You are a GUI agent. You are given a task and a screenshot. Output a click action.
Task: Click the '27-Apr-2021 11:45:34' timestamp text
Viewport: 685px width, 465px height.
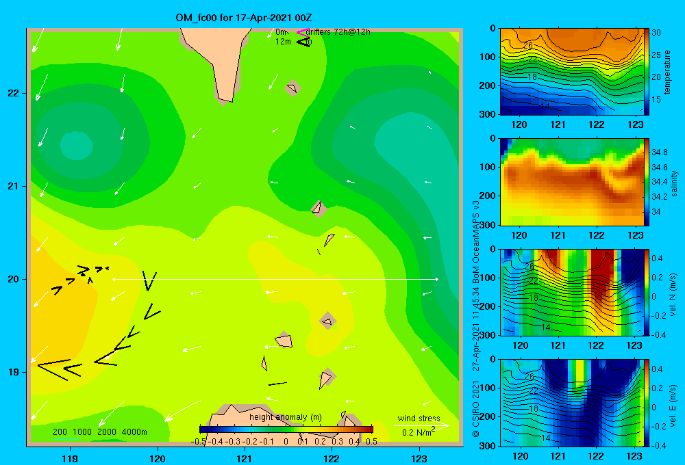click(x=476, y=328)
